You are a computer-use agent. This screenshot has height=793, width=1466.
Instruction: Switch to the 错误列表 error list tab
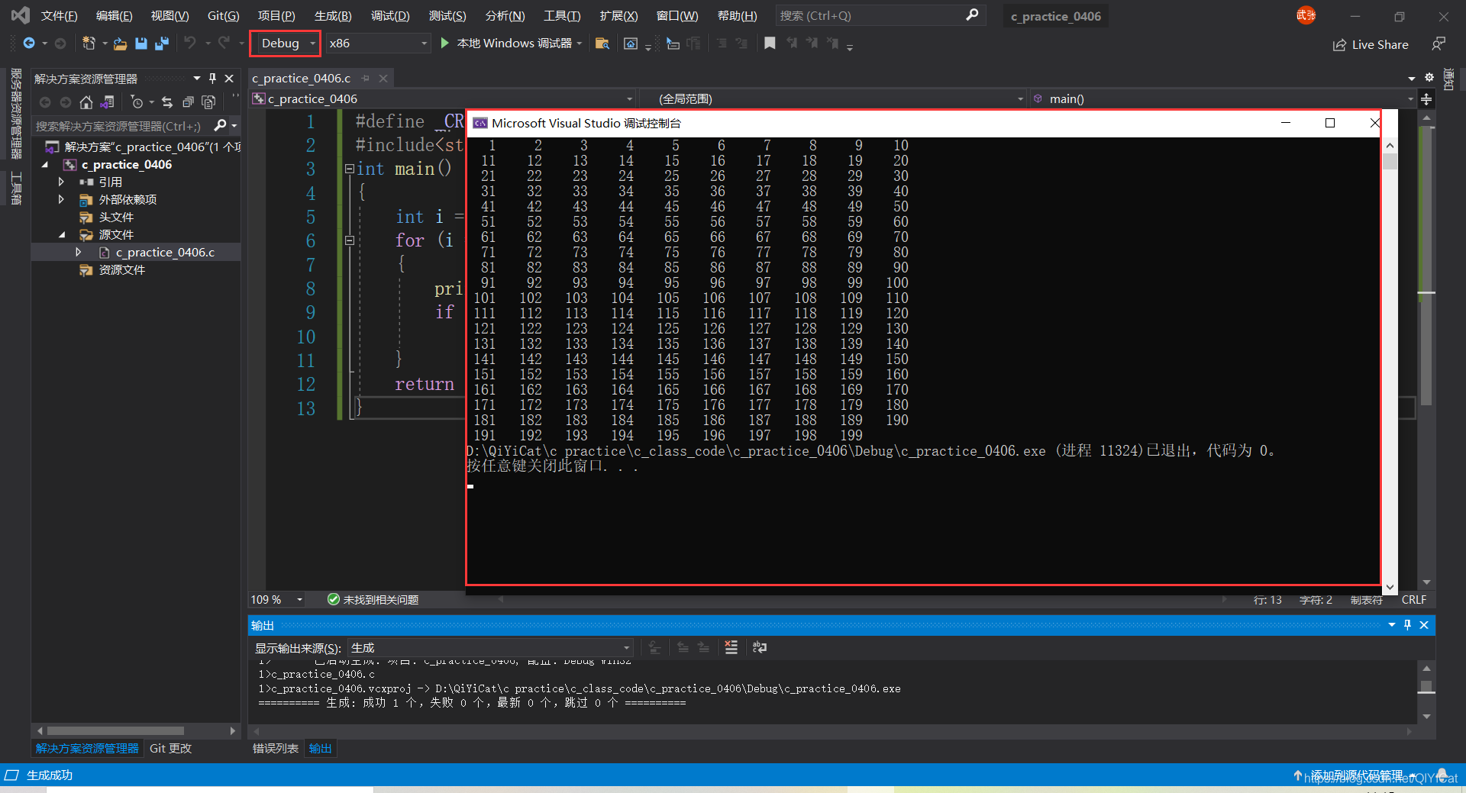tap(276, 749)
